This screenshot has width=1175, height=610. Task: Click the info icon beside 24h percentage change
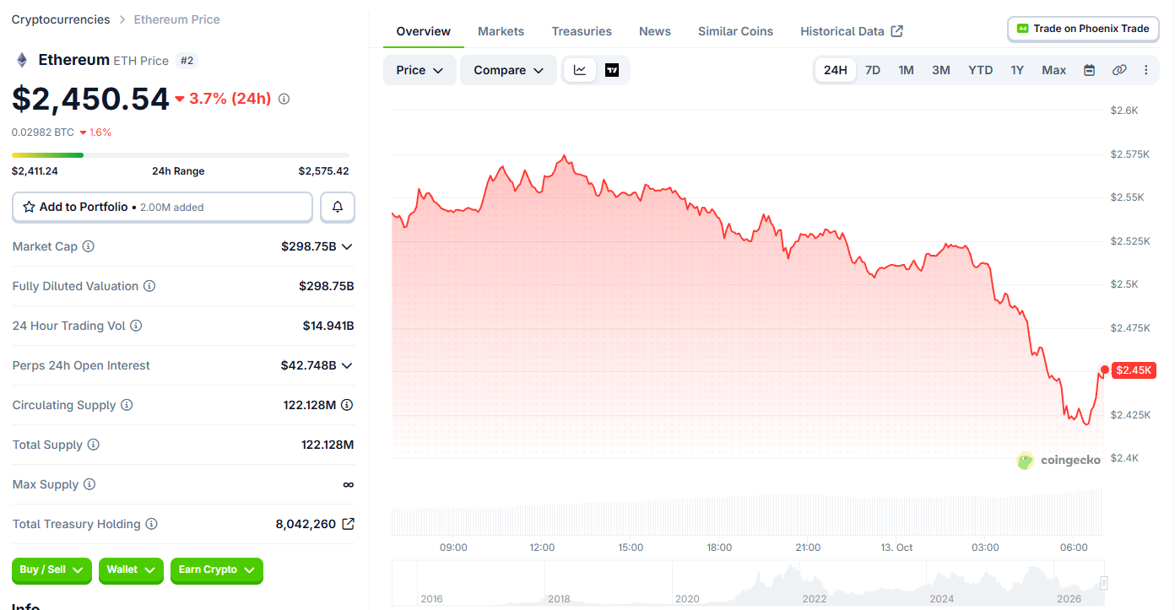coord(284,99)
